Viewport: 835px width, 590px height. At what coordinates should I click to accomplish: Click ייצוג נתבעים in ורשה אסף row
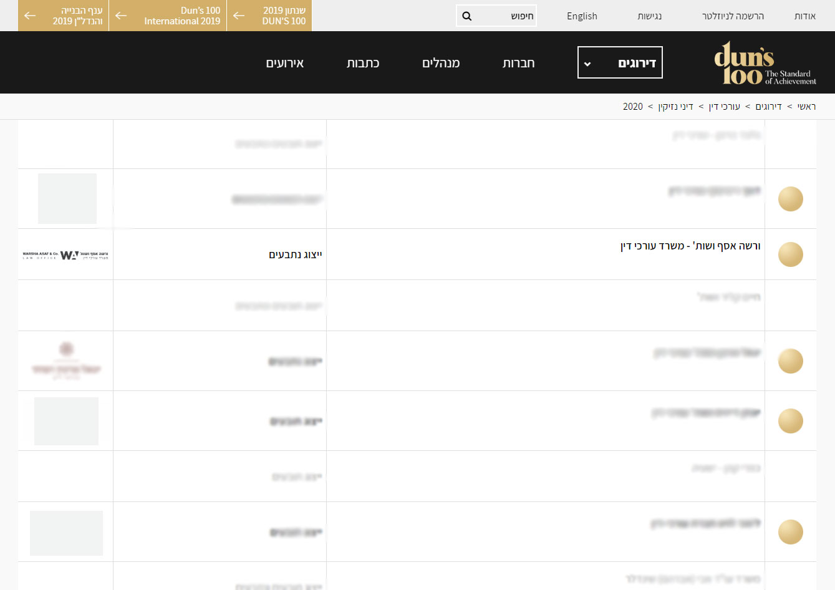pyautogui.click(x=296, y=254)
